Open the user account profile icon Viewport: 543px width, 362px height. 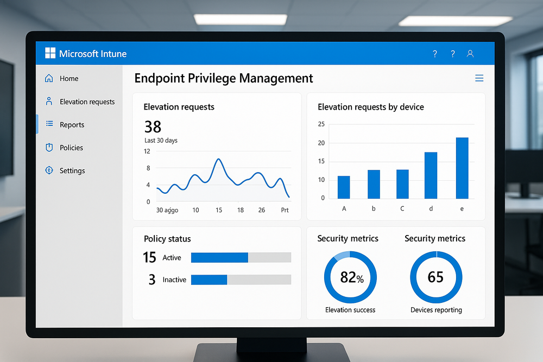[470, 54]
